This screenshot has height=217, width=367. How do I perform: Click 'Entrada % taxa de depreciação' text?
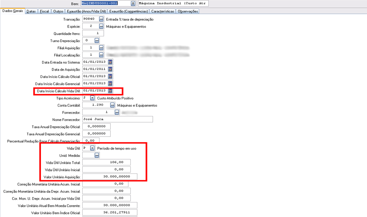130,20
